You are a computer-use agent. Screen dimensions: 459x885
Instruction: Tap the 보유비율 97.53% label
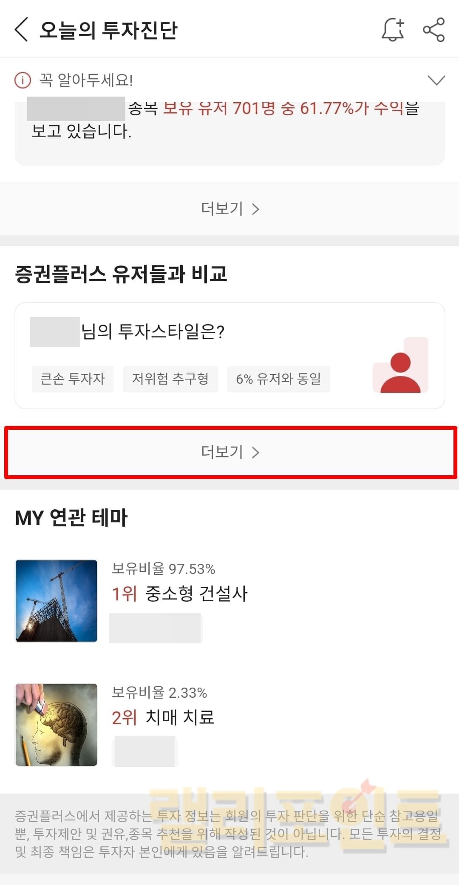[x=163, y=569]
